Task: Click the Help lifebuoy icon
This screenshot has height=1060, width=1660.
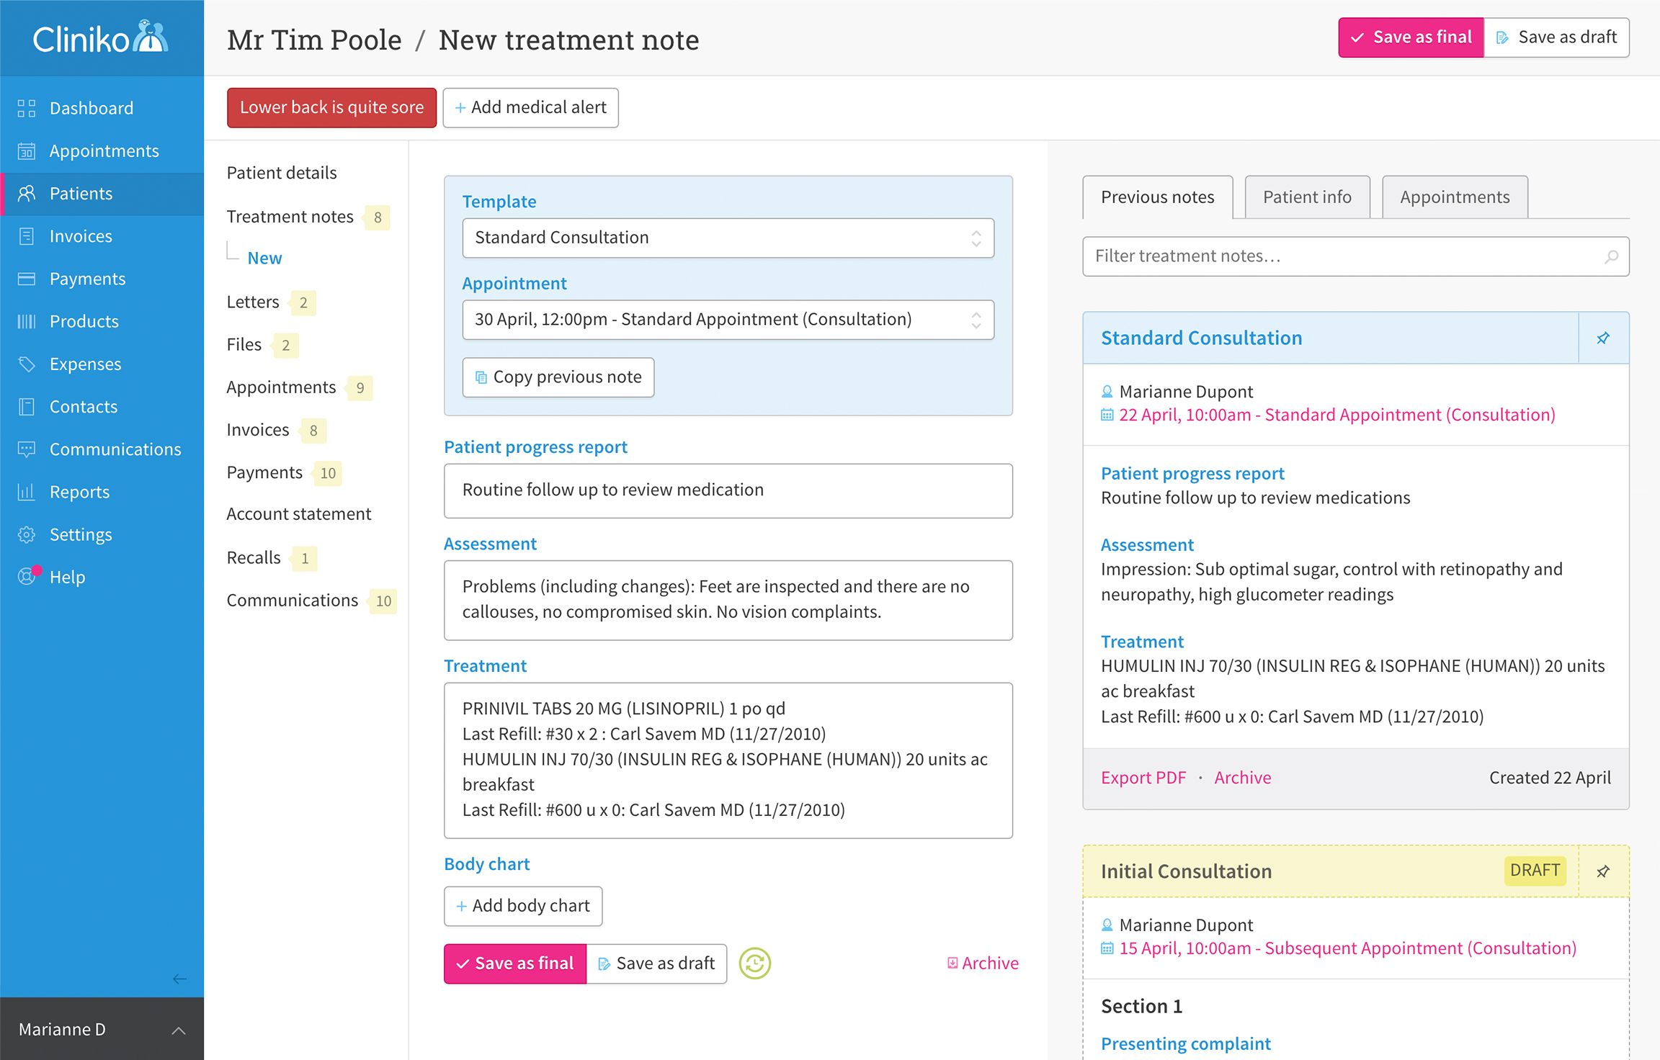Action: click(27, 577)
